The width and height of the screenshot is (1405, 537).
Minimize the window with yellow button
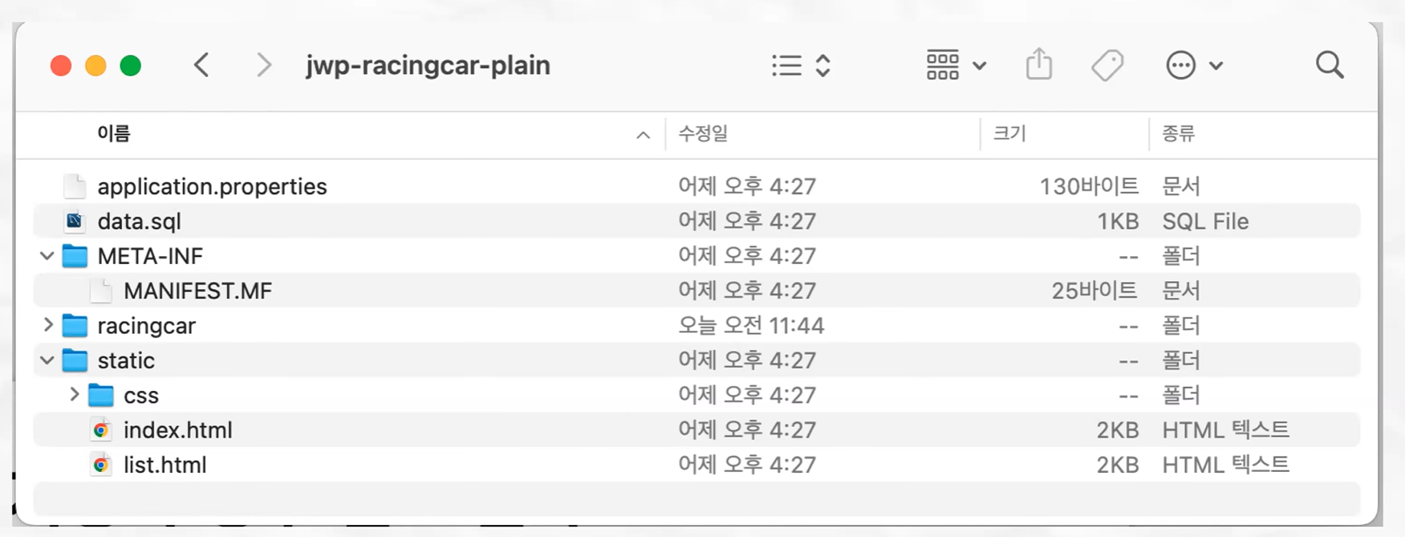pos(95,65)
